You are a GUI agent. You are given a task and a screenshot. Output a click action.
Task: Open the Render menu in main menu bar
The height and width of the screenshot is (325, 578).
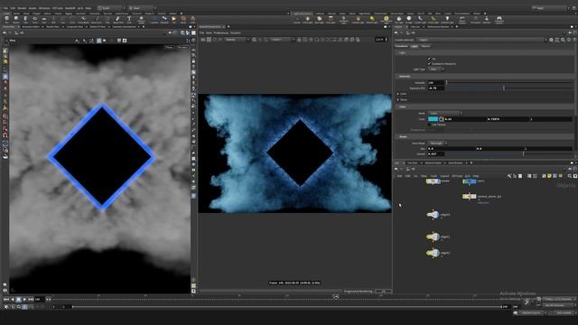coord(22,8)
